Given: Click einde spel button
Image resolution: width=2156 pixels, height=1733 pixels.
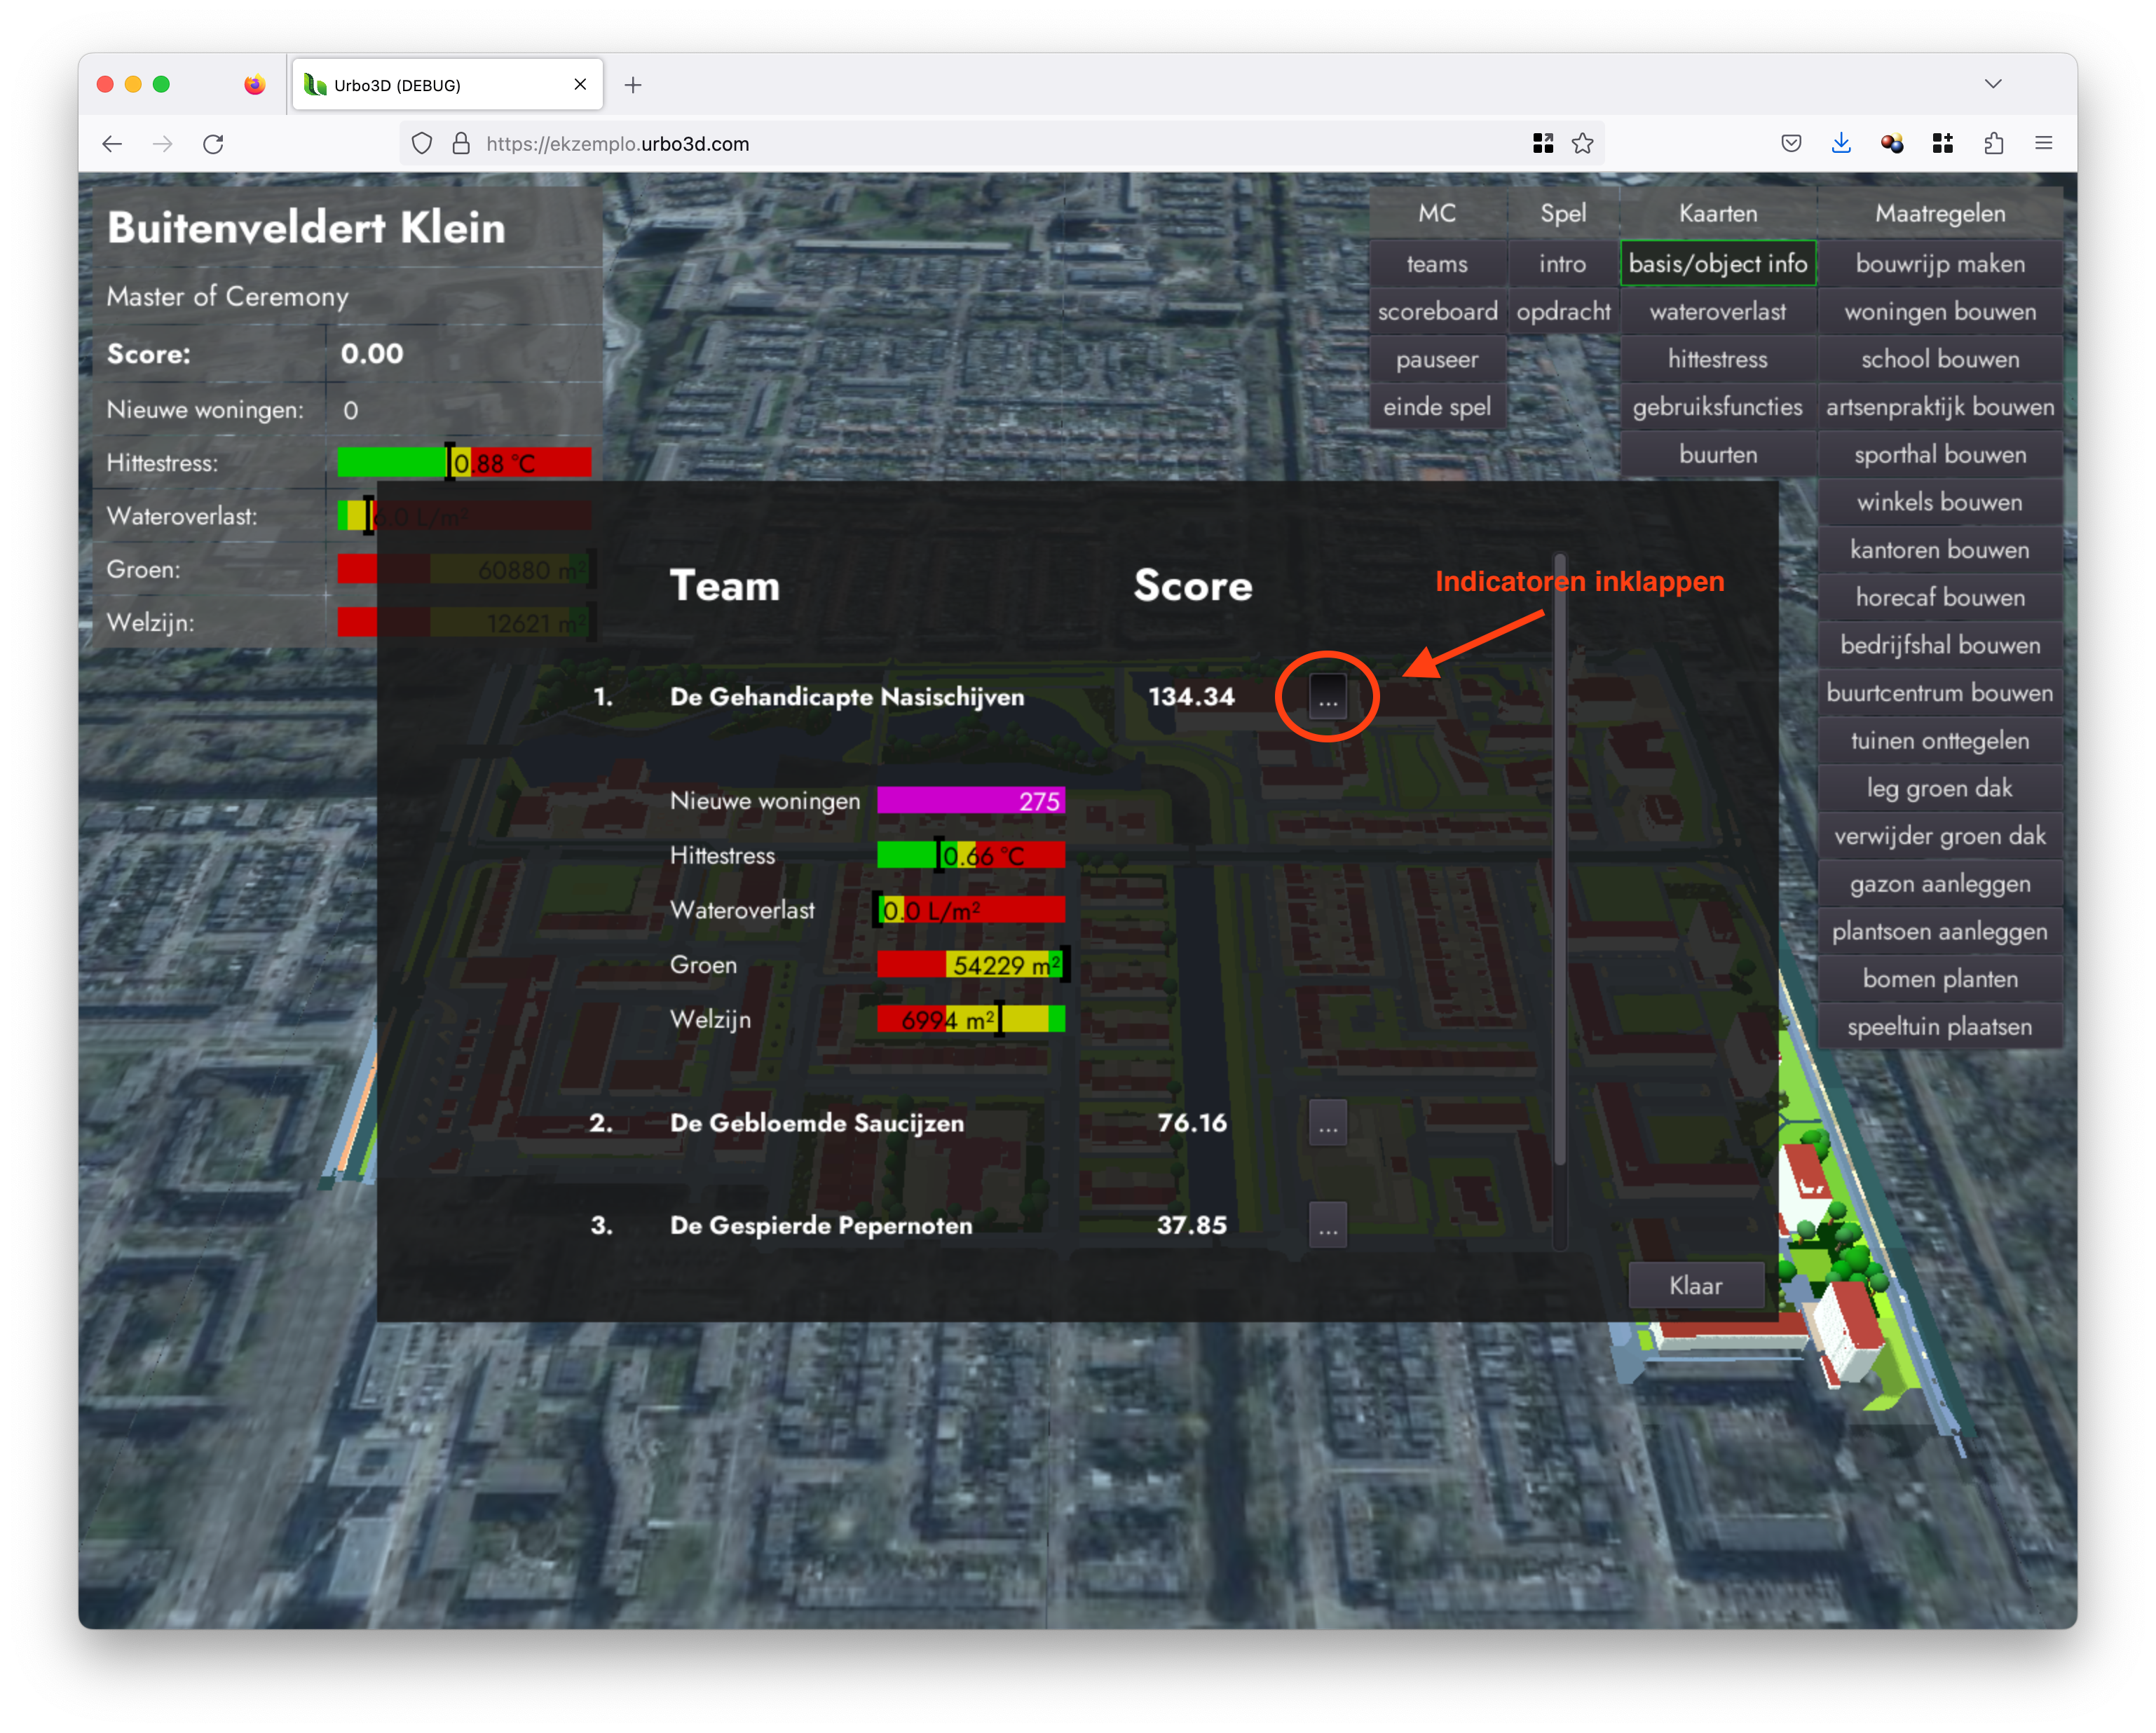Looking at the screenshot, I should (1437, 407).
